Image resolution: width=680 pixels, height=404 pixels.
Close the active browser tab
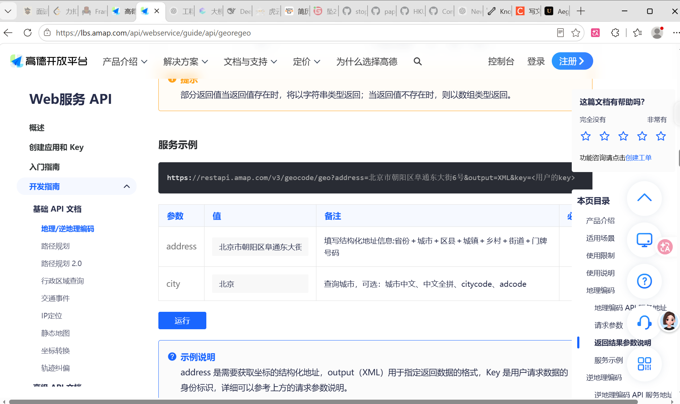click(157, 11)
